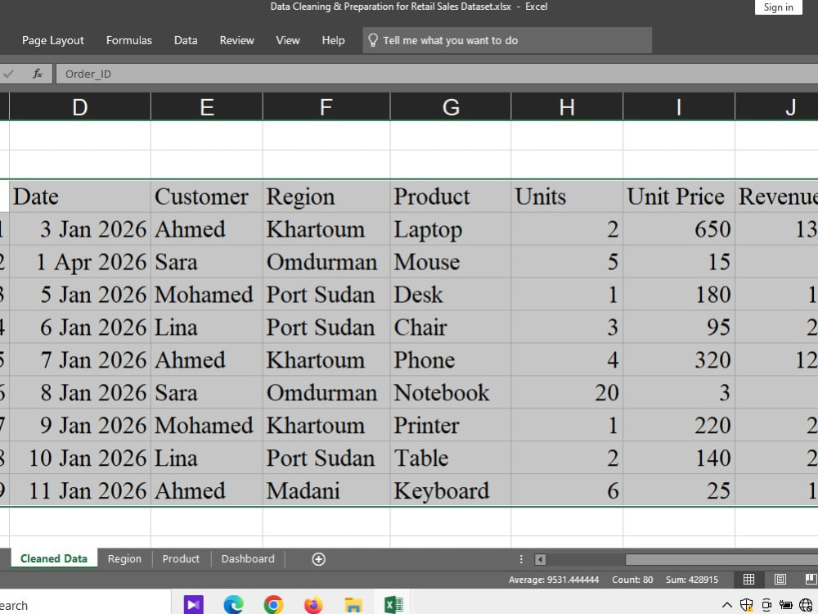Image resolution: width=818 pixels, height=614 pixels.
Task: Open Excel from the taskbar
Action: pyautogui.click(x=393, y=605)
